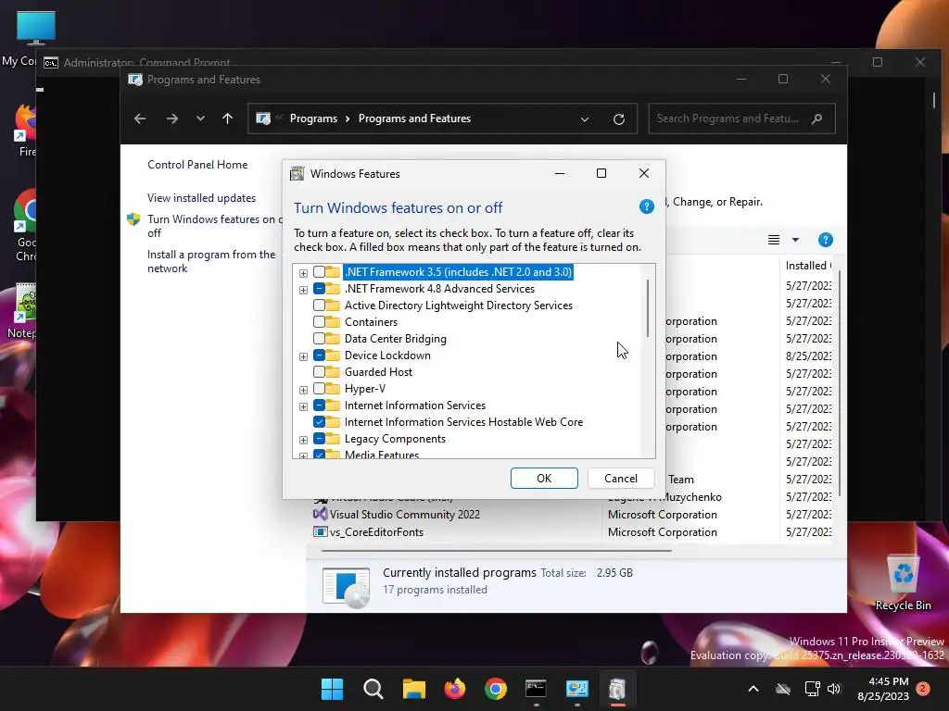Screen dimensions: 949x711
Task: Enable the Data Center Bridging checkbox
Action: click(319, 339)
